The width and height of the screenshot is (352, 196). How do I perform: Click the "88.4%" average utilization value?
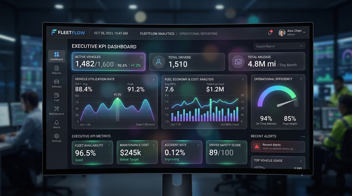[x=84, y=89]
